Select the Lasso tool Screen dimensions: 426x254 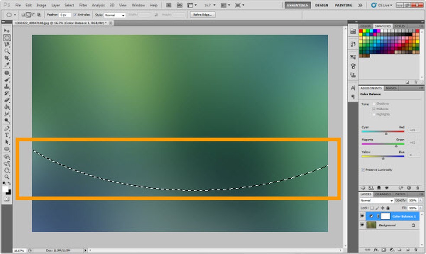(7, 45)
